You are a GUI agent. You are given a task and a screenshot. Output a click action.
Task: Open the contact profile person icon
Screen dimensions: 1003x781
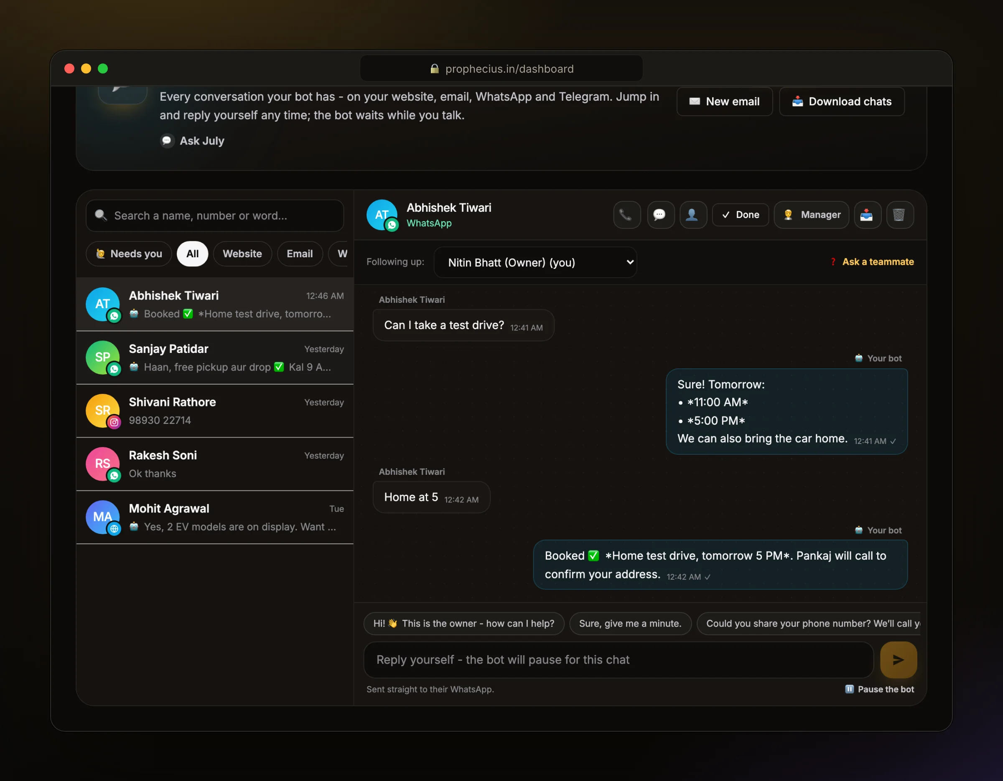693,215
